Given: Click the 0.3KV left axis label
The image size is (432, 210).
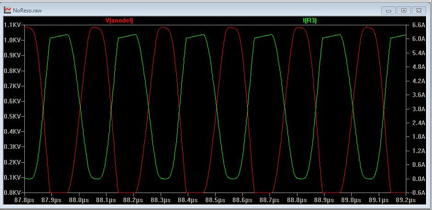Looking at the screenshot, I should [12, 147].
